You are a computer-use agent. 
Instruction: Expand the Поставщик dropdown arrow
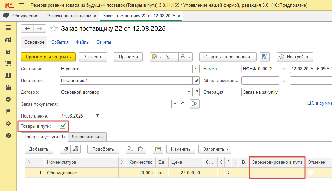point(189,80)
